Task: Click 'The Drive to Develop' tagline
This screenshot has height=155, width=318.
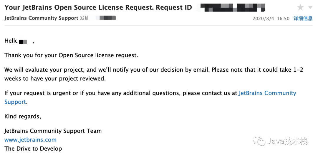Action: 33,149
